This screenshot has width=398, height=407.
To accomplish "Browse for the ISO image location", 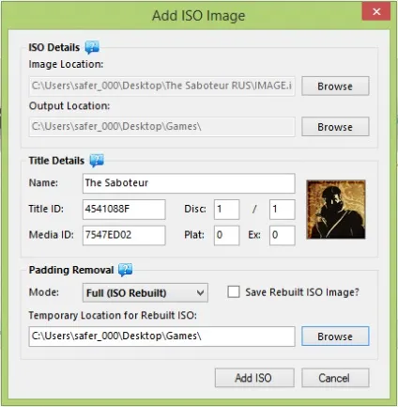I will point(335,86).
